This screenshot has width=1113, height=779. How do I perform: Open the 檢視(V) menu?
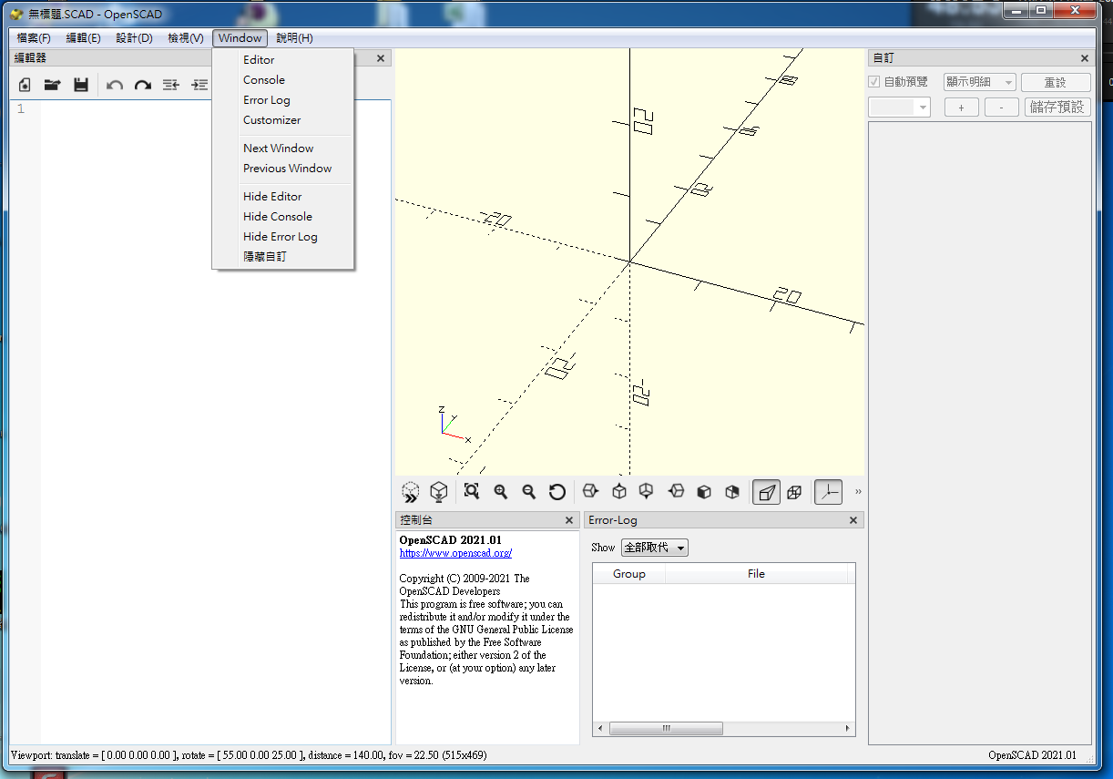point(186,38)
